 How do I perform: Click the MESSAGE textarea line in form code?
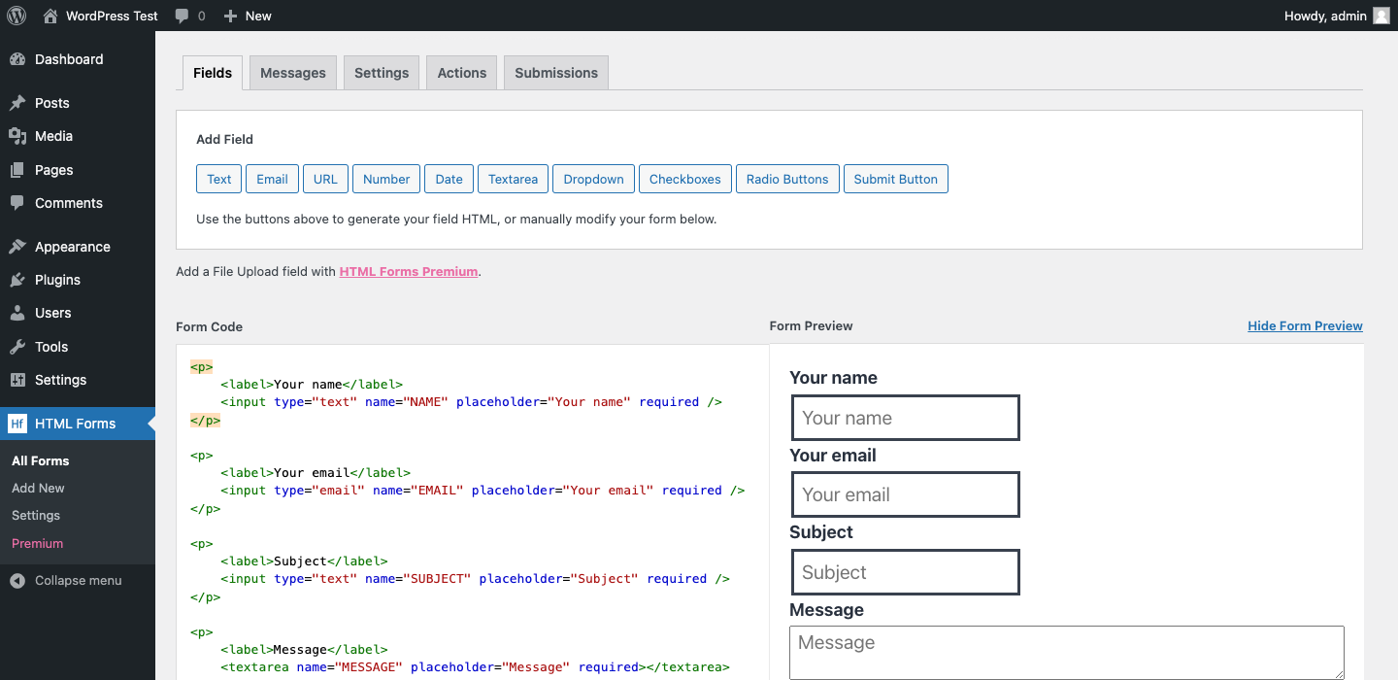pos(475,667)
